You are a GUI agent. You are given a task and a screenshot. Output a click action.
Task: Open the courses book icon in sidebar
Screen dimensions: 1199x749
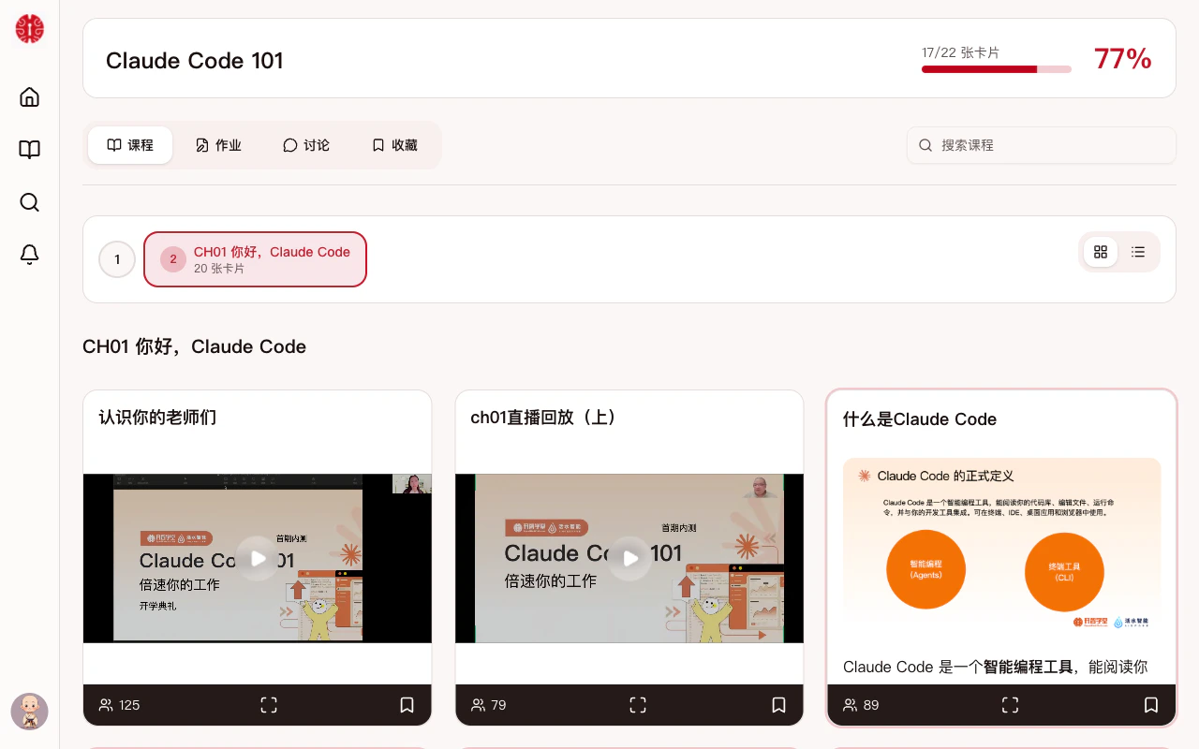point(29,150)
